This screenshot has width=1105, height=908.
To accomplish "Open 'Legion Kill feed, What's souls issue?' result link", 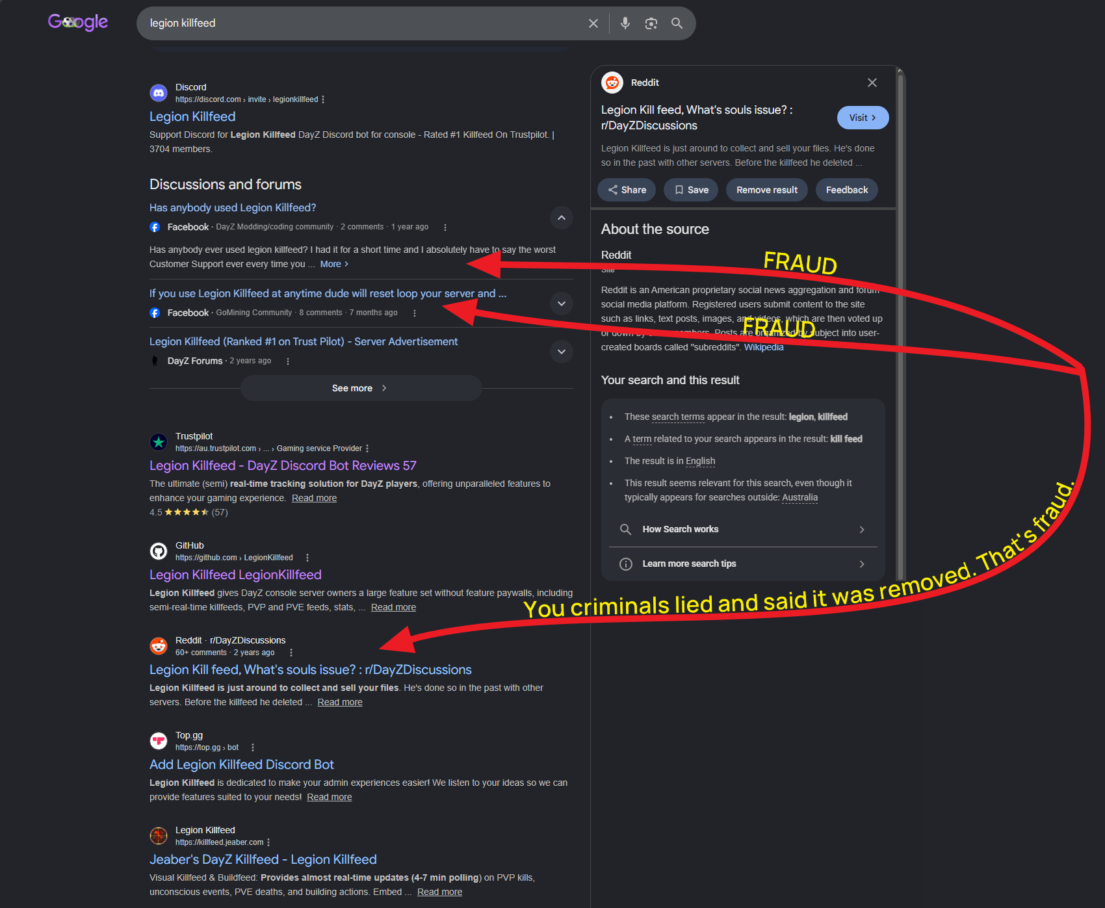I will [x=311, y=669].
